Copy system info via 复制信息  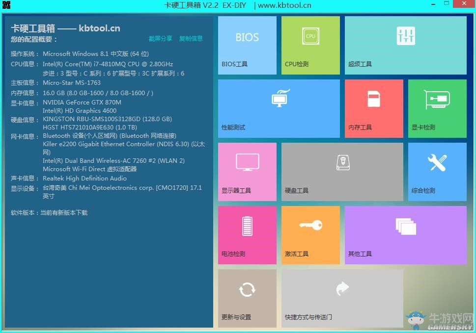[x=191, y=38]
